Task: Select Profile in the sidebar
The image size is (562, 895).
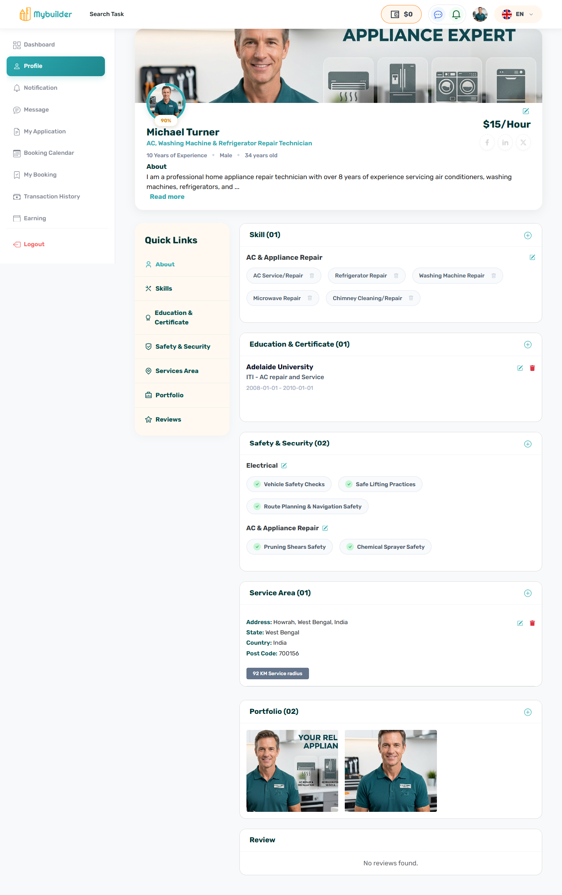Action: (x=56, y=66)
